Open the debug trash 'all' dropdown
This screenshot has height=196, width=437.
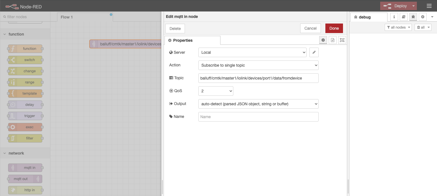pos(423,27)
